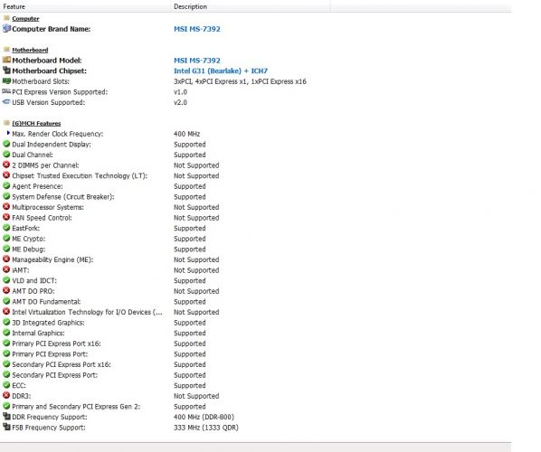Open the Intel G31 (Bearlake) + ICH7 link
This screenshot has width=541, height=452.
pyautogui.click(x=221, y=71)
